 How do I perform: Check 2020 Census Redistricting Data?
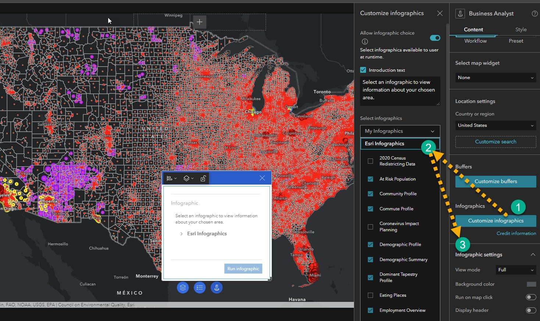click(x=370, y=161)
